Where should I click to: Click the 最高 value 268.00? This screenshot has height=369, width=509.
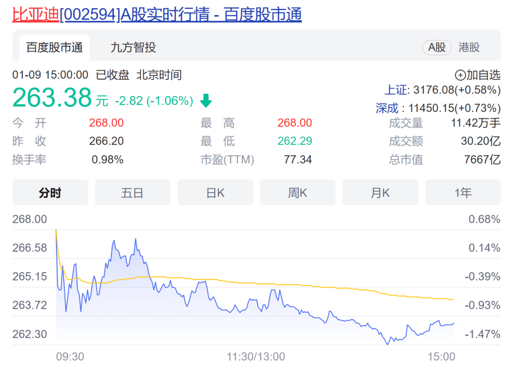tap(295, 123)
